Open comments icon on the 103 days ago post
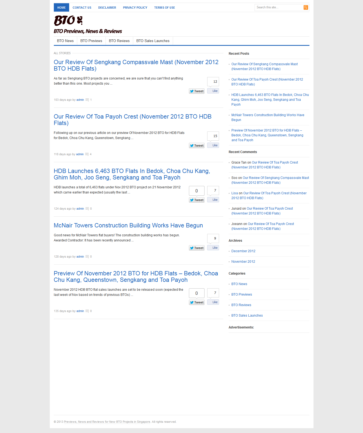 pyautogui.click(x=87, y=100)
